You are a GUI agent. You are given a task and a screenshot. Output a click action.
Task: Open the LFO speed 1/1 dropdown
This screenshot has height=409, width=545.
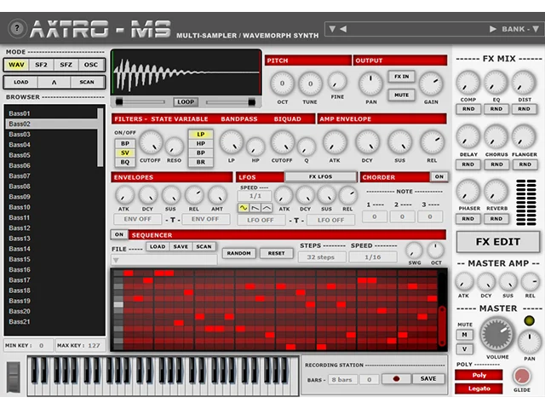coord(255,196)
